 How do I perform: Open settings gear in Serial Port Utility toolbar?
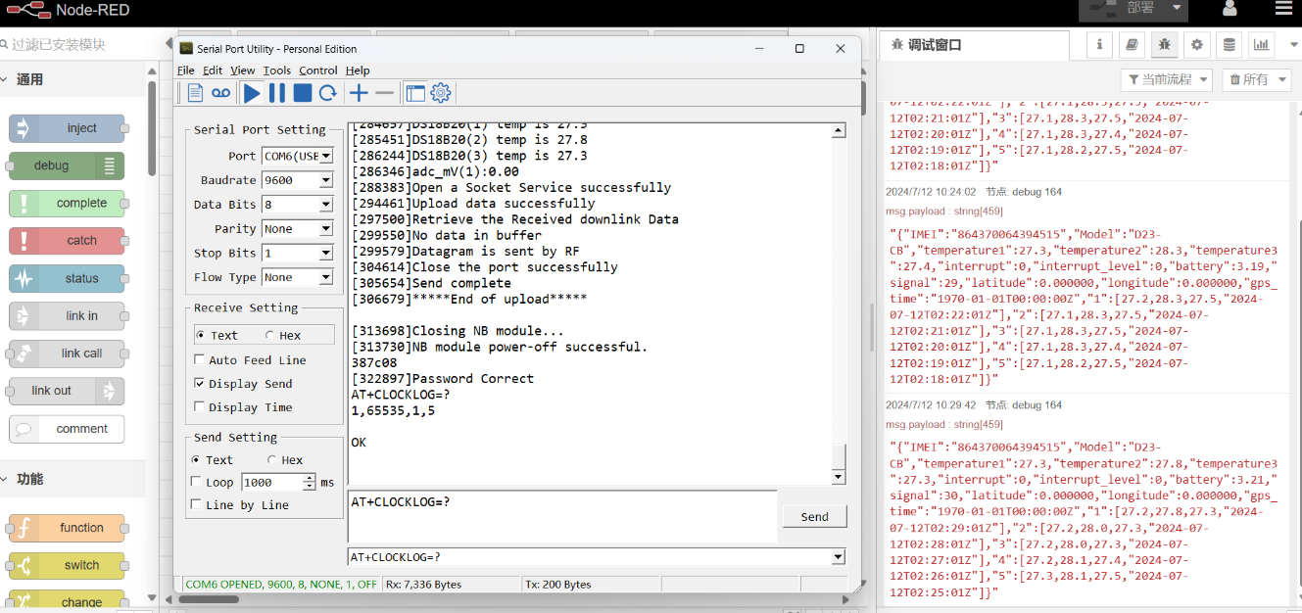[441, 93]
